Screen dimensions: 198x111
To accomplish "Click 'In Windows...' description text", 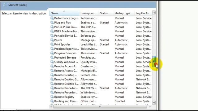I will tap(89, 92).
